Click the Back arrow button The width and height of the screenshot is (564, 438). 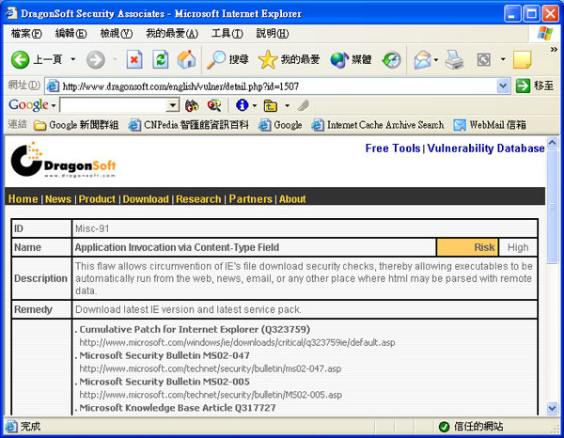pyautogui.click(x=21, y=59)
